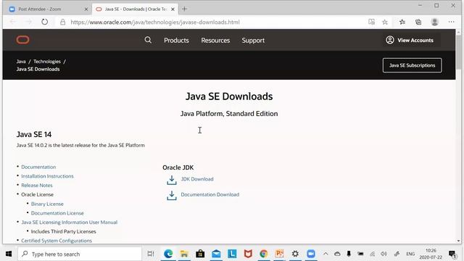The image size is (464, 261).
Task: Open the Favorites list icon
Action: [x=402, y=22]
